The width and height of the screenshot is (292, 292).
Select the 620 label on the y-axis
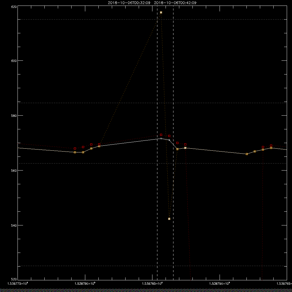pyautogui.click(x=14, y=6)
